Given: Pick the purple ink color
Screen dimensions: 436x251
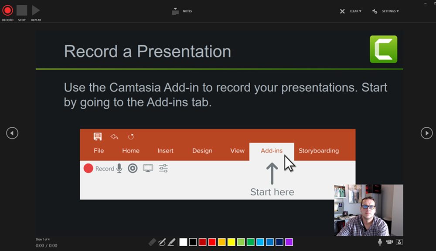Looking at the screenshot, I should 289,242.
